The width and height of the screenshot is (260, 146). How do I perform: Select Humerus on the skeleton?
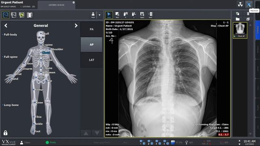[x=36, y=56]
